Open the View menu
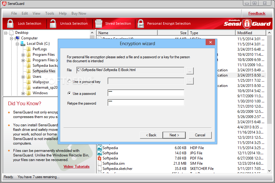The width and height of the screenshot is (275, 183). [36, 13]
